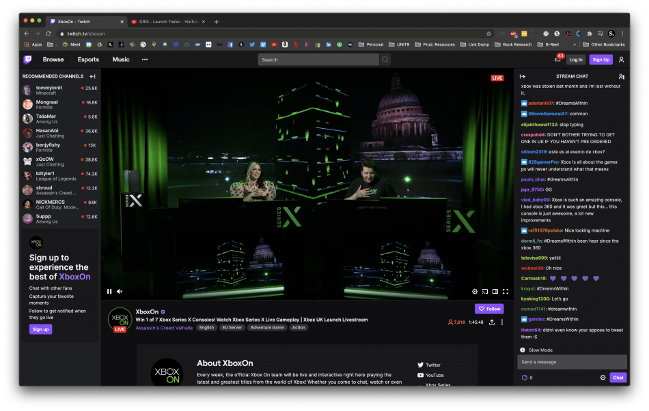Open the Personal bookmarks folder
This screenshot has height=411, width=649.
(371, 44)
